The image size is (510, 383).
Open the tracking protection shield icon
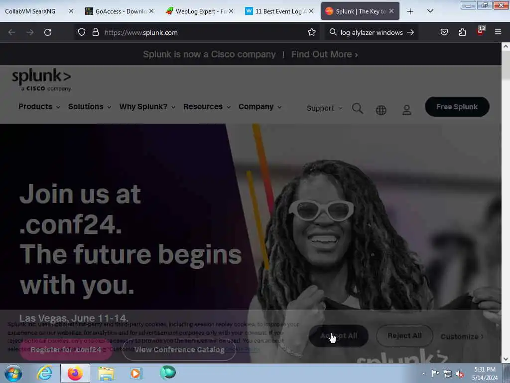click(x=82, y=32)
